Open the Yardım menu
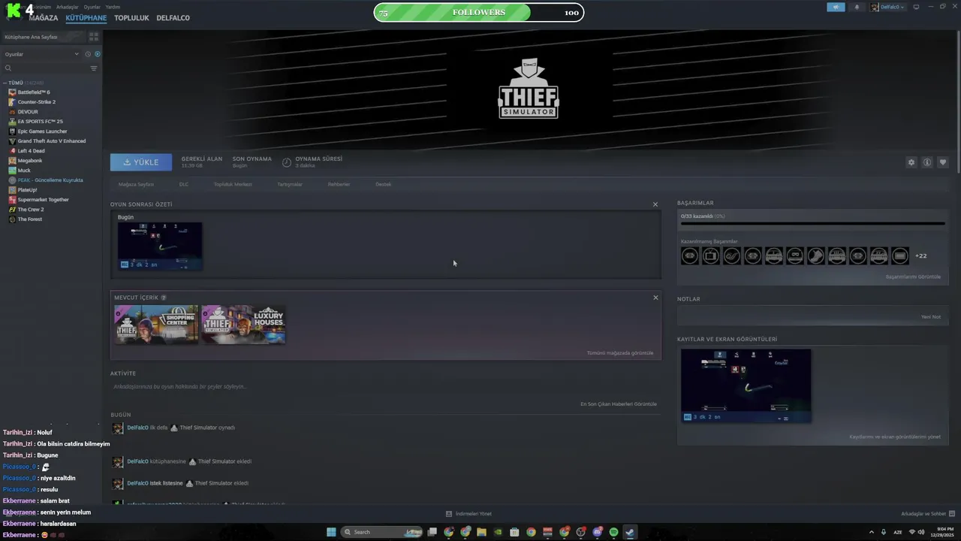The width and height of the screenshot is (961, 541). (113, 7)
